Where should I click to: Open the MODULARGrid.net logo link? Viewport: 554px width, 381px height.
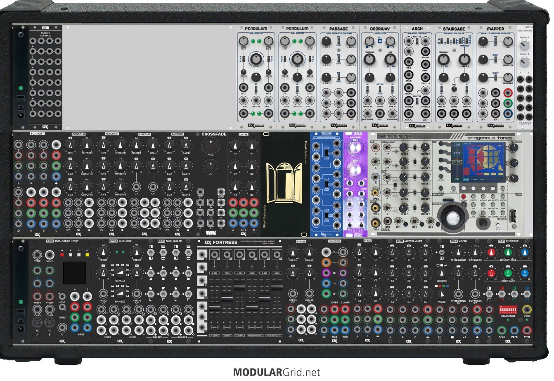276,372
